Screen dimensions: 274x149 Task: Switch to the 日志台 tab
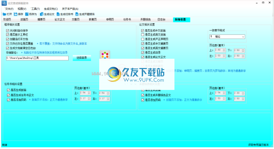pyautogui.click(x=161, y=20)
